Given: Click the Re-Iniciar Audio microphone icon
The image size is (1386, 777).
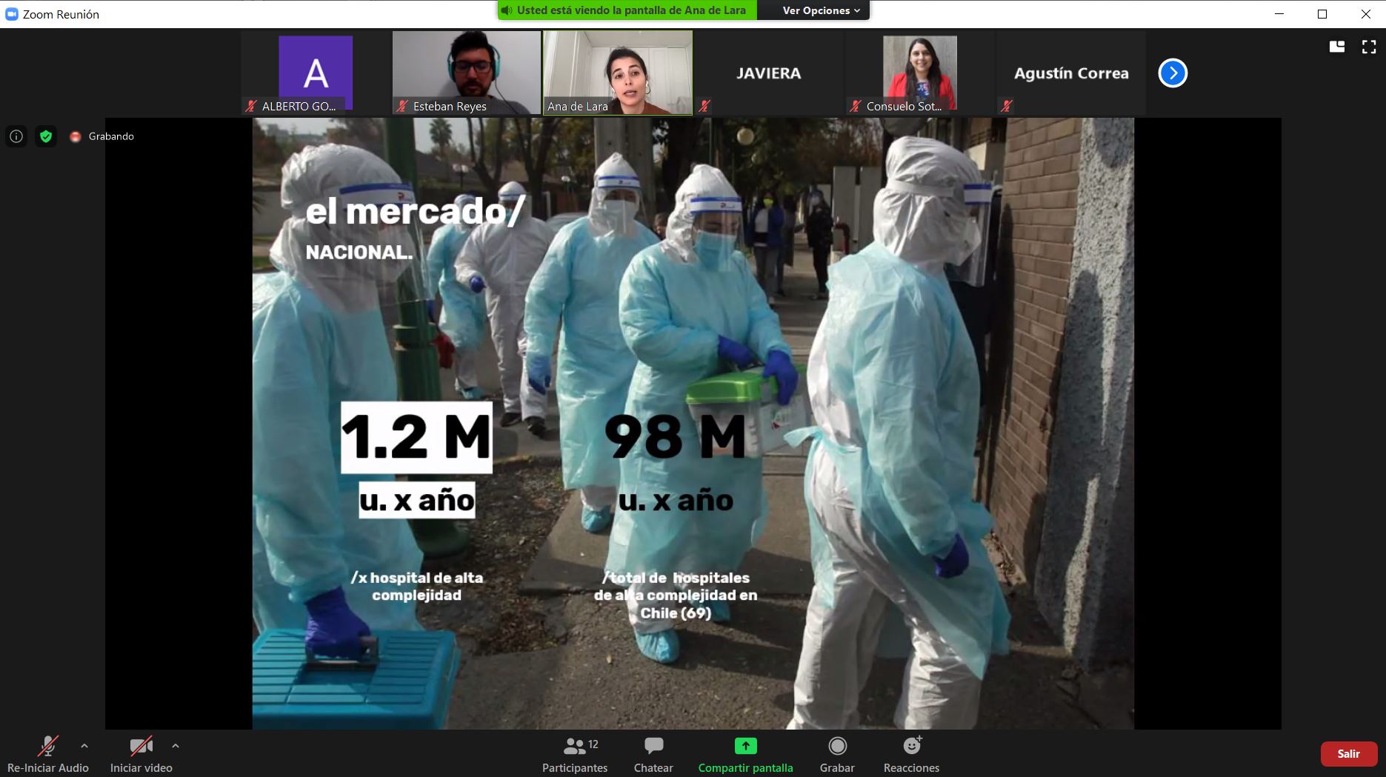Looking at the screenshot, I should click(x=48, y=746).
